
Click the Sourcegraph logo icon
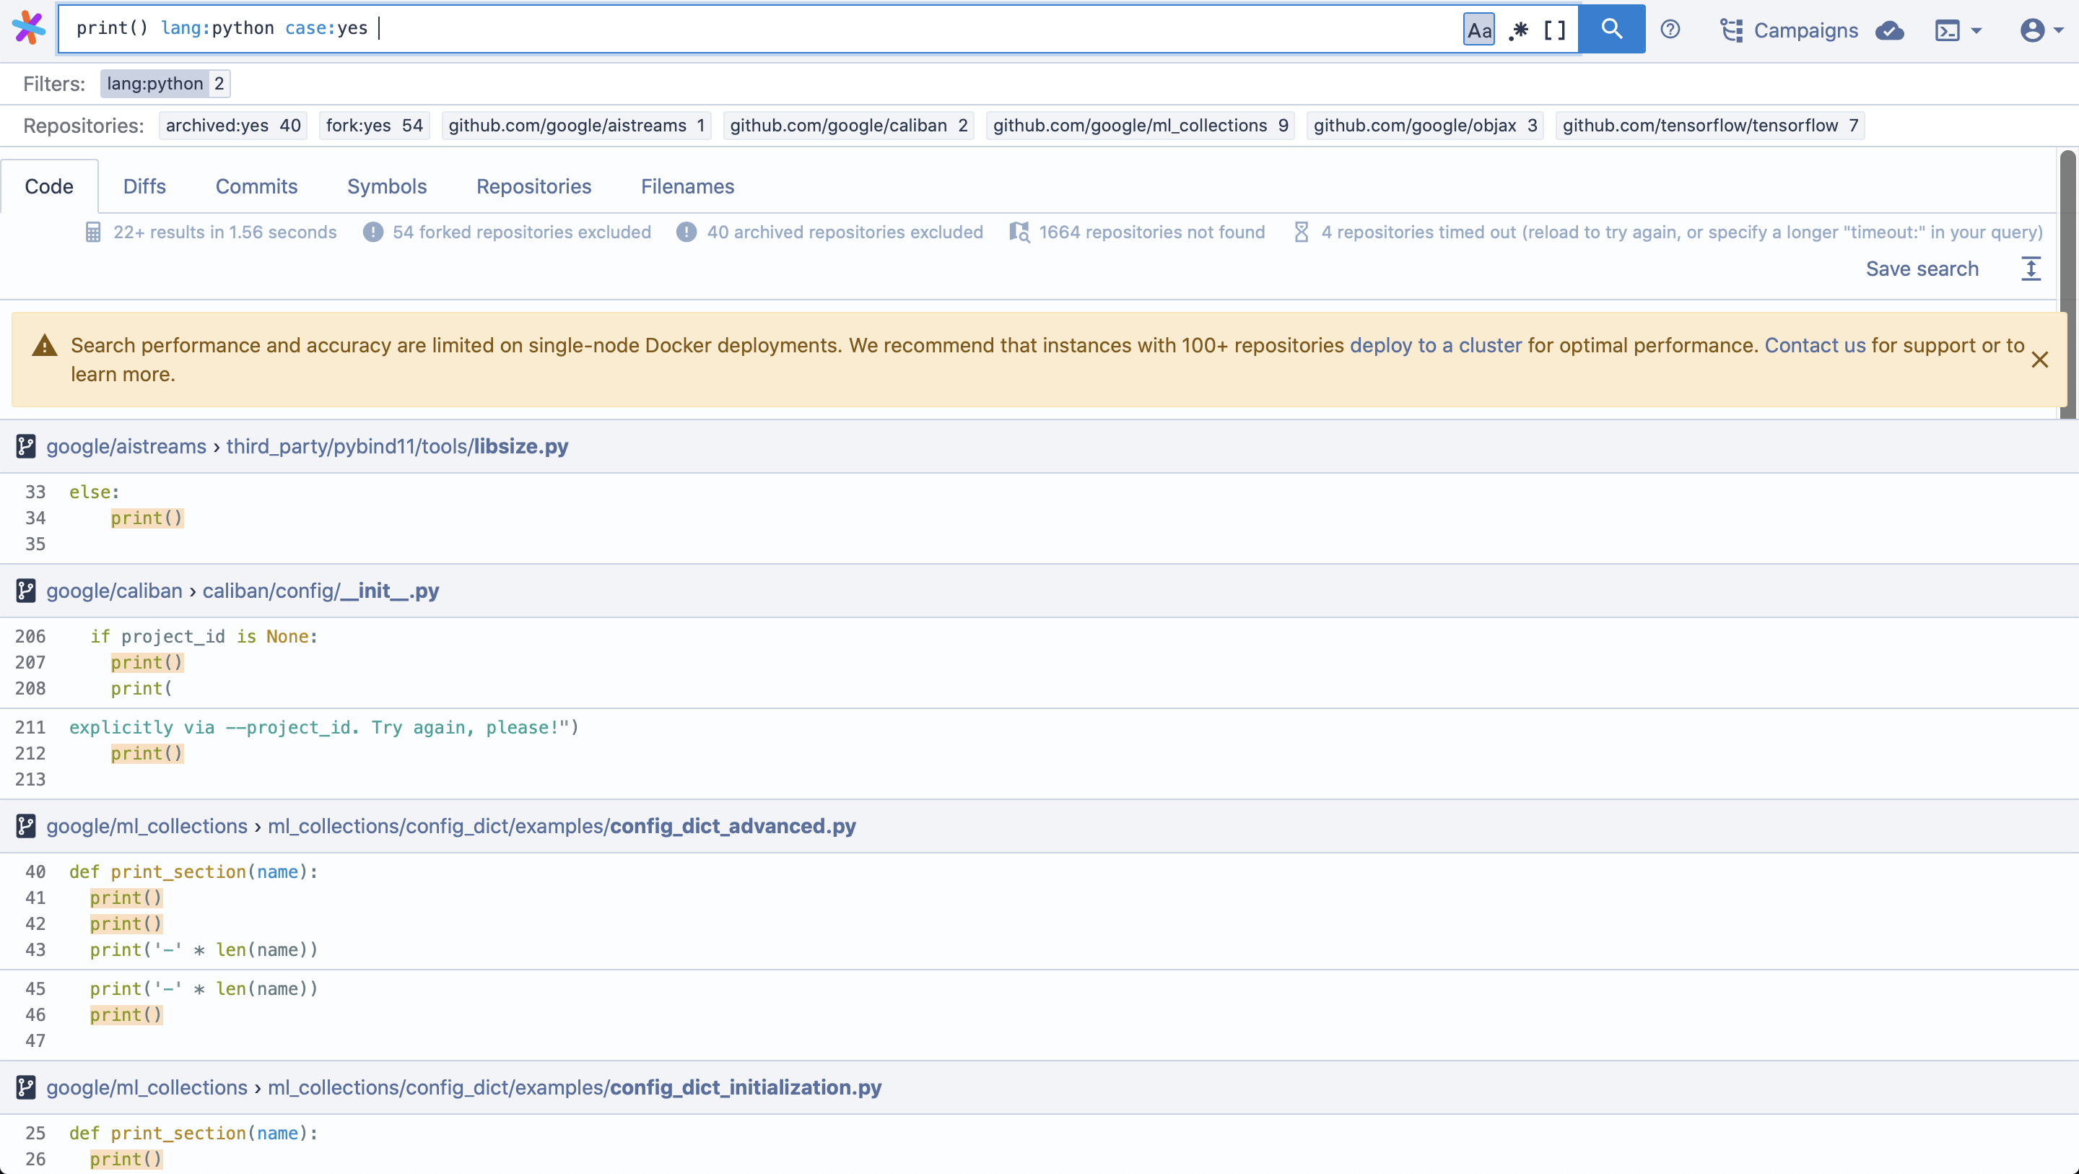point(29,28)
